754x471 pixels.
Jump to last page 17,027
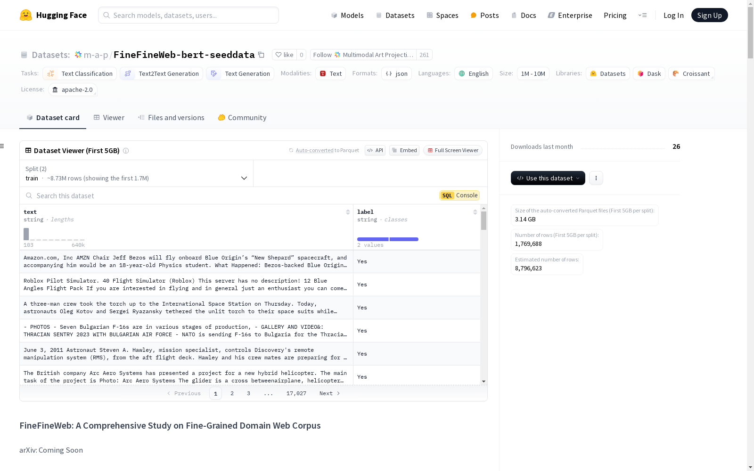click(x=296, y=393)
